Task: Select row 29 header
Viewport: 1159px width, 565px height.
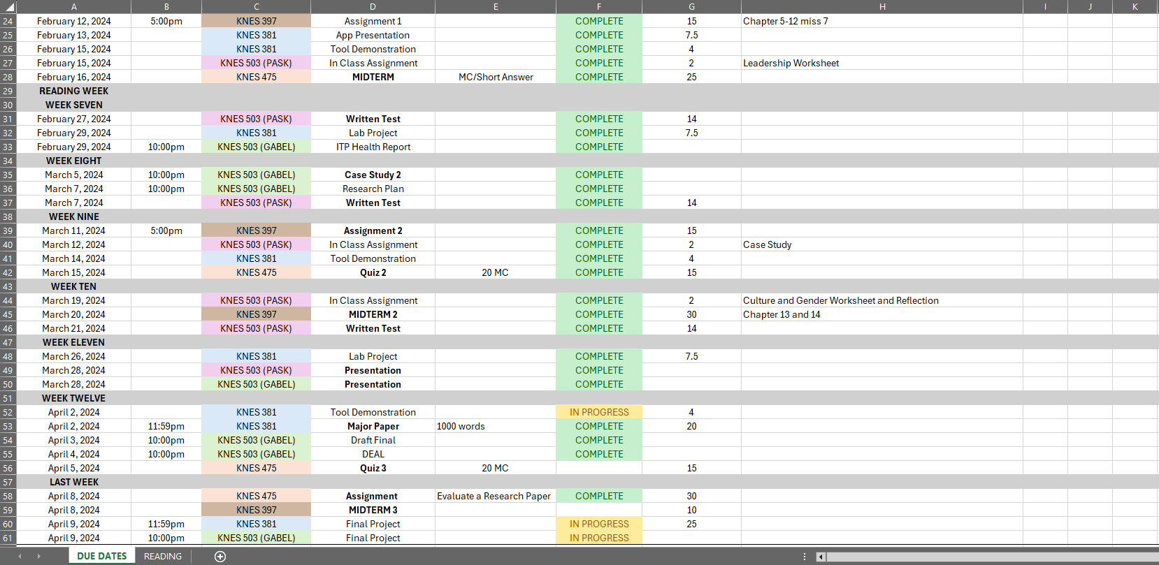Action: (8, 91)
